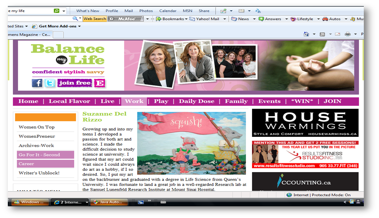Click the Results Fitness Studio ad
This screenshot has height=218, width=379.
pos(305,155)
